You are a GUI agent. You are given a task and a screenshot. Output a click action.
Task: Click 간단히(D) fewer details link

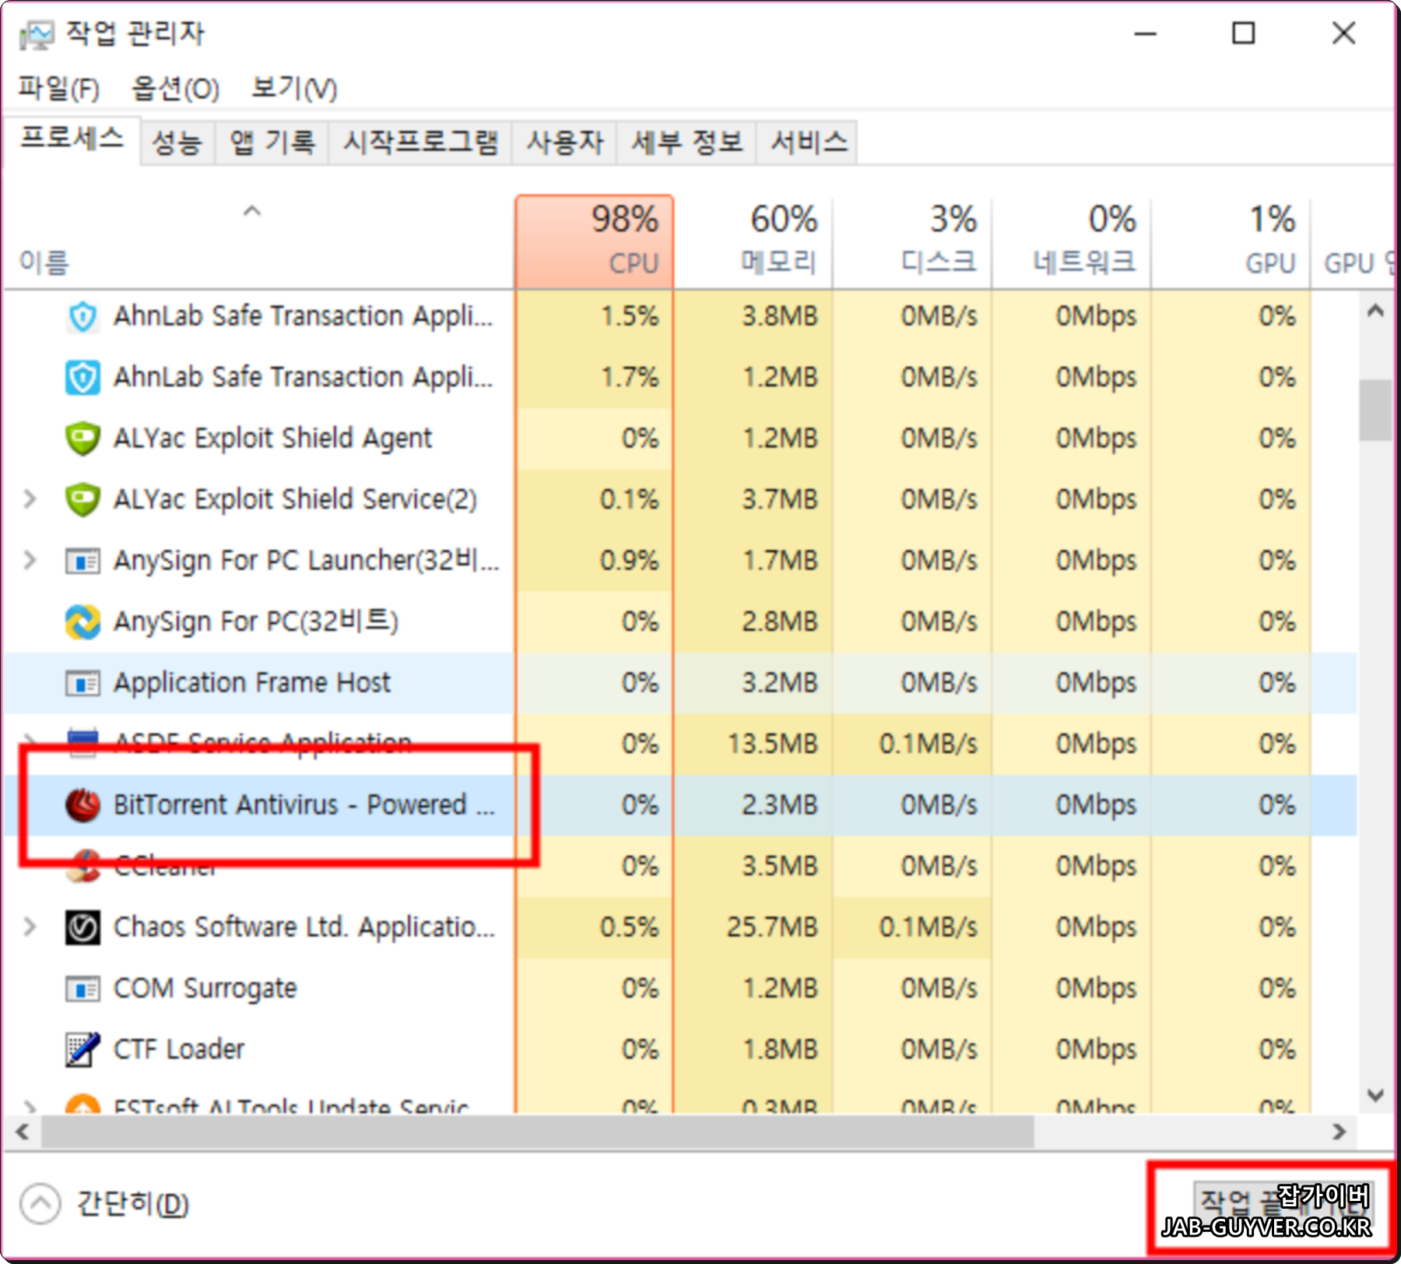(133, 1204)
